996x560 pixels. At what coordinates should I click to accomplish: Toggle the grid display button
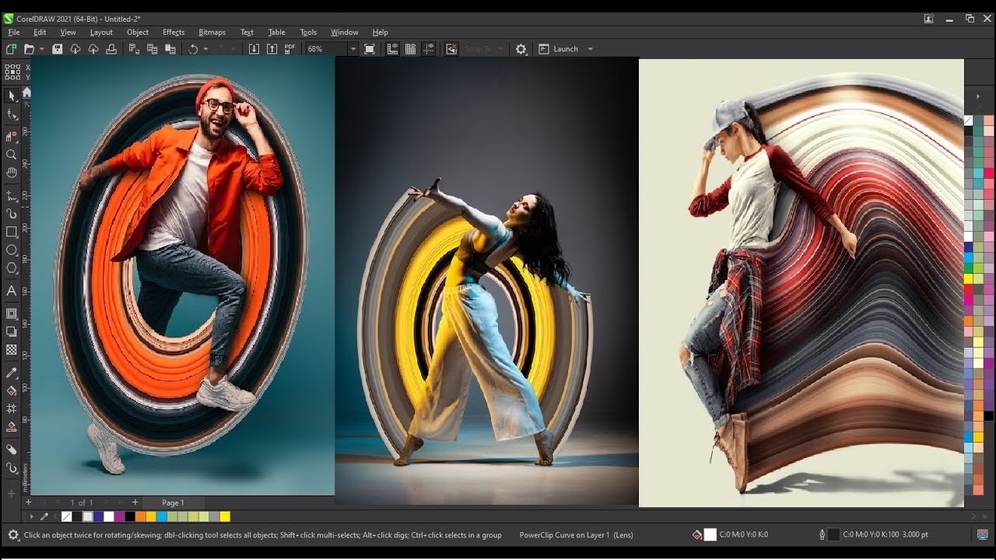pyautogui.click(x=410, y=49)
